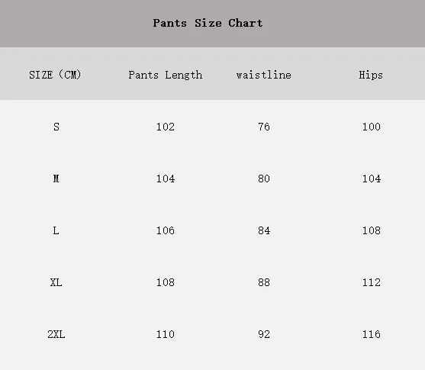
Task: Select the 2XL size row label
Action: point(56,334)
